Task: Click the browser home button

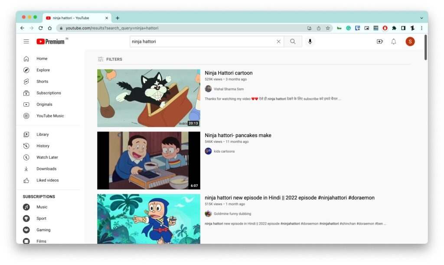Action: coord(50,28)
